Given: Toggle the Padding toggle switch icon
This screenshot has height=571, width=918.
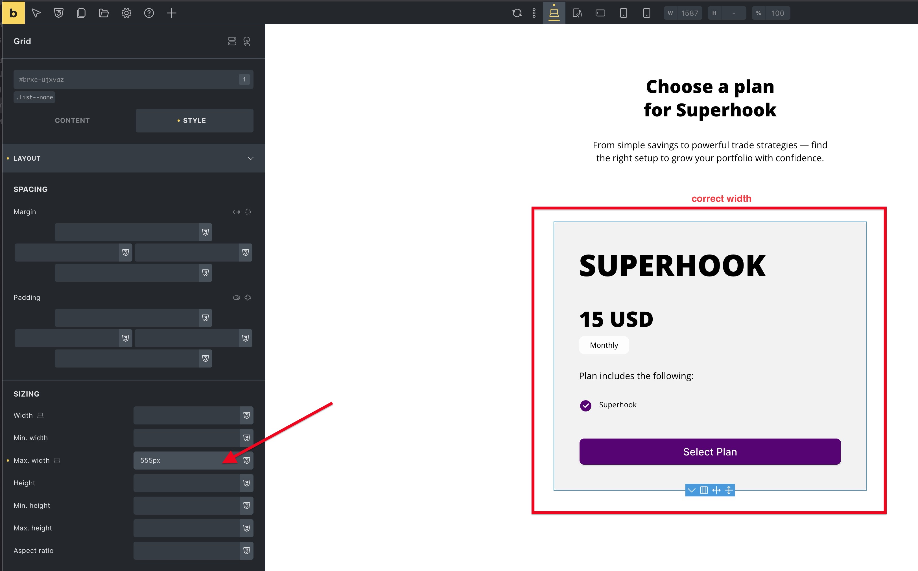Looking at the screenshot, I should tap(236, 298).
